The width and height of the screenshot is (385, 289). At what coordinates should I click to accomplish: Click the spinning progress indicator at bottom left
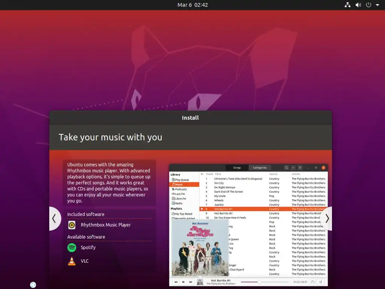(x=33, y=285)
